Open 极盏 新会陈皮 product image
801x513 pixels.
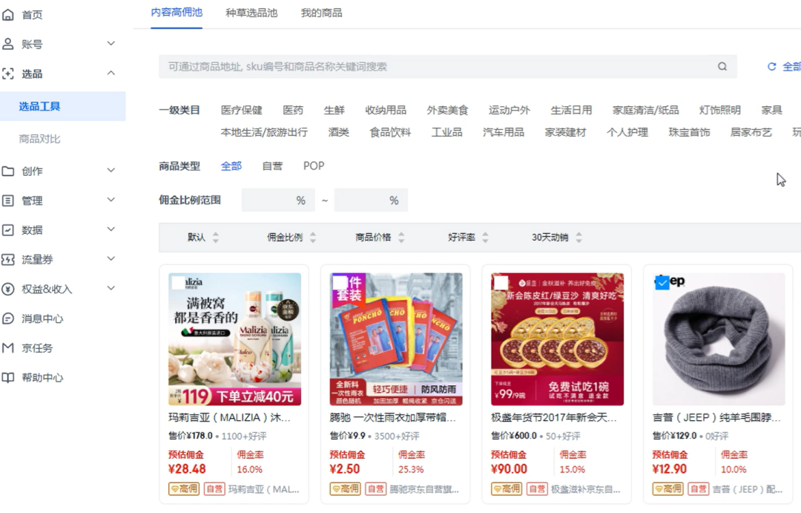pos(558,339)
